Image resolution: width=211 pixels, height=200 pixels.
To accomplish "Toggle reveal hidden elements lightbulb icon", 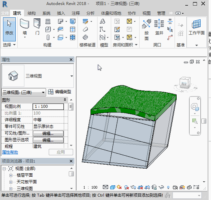I will point(168,187).
